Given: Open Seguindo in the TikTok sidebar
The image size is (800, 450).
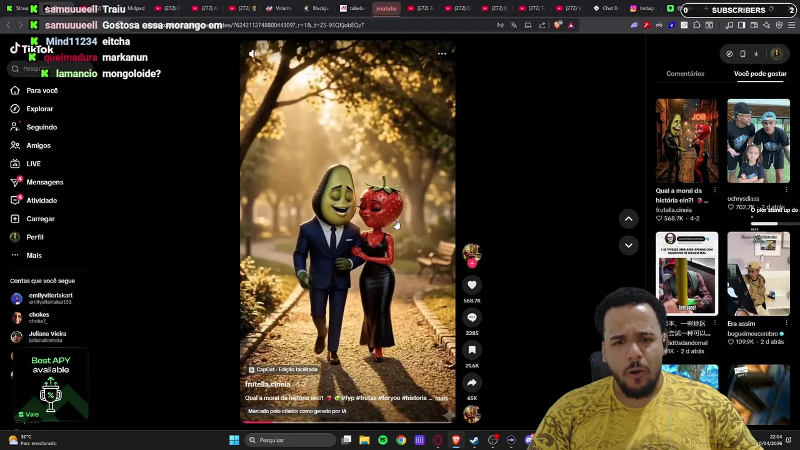Looking at the screenshot, I should (41, 127).
